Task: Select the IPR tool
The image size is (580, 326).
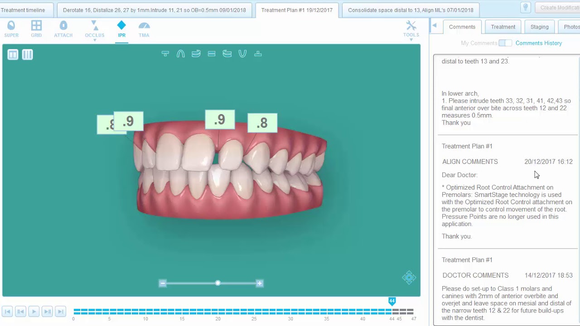Action: pyautogui.click(x=121, y=29)
